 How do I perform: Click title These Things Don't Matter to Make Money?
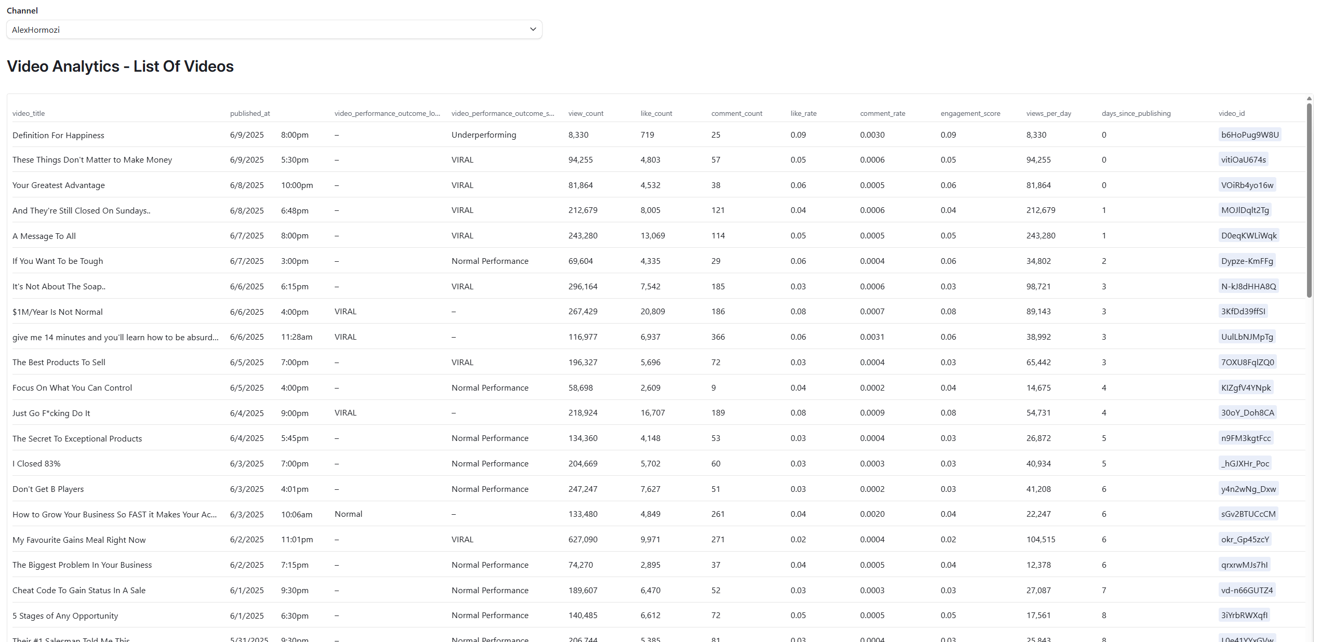92,160
